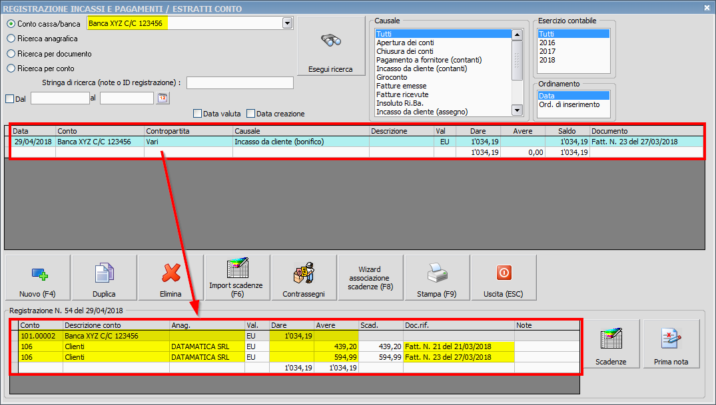Screen dimensions: 716x405
Task: Select Tutti in Causale list
Action: pyautogui.click(x=443, y=34)
